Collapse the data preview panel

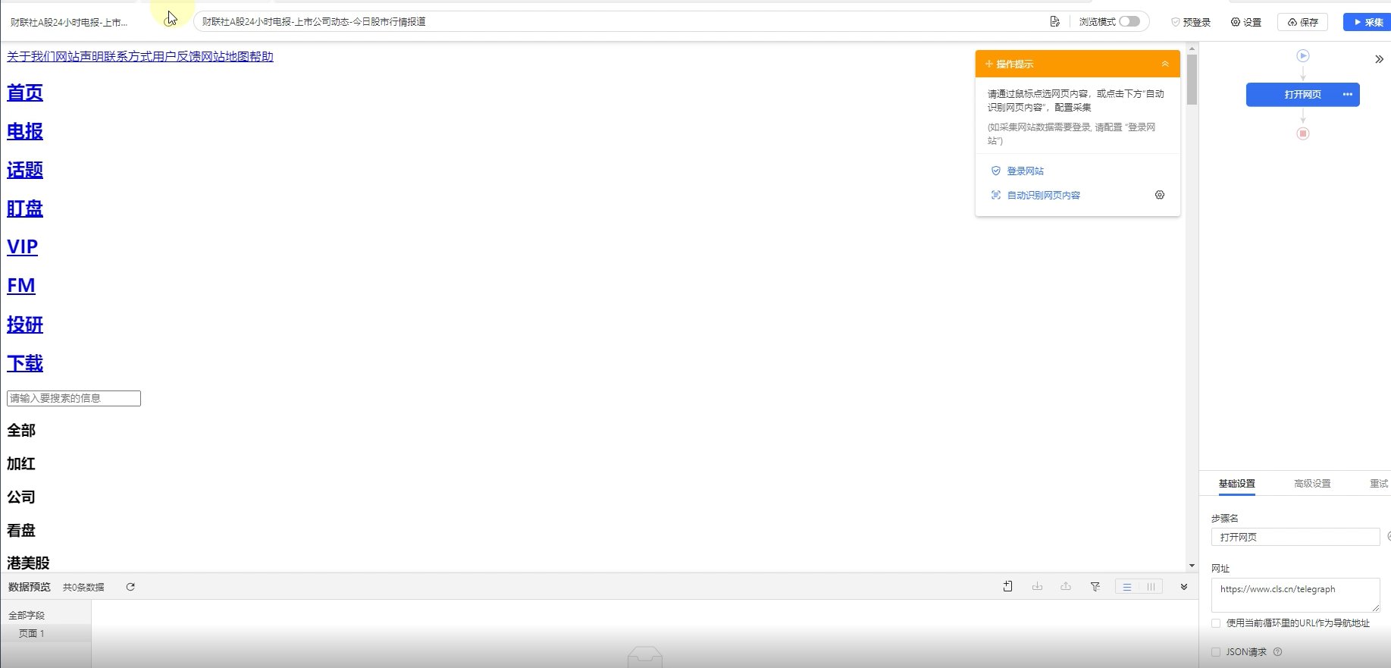[1184, 587]
